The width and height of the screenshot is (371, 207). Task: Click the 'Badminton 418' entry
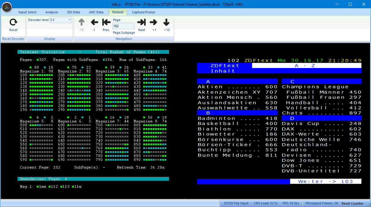tap(238, 118)
